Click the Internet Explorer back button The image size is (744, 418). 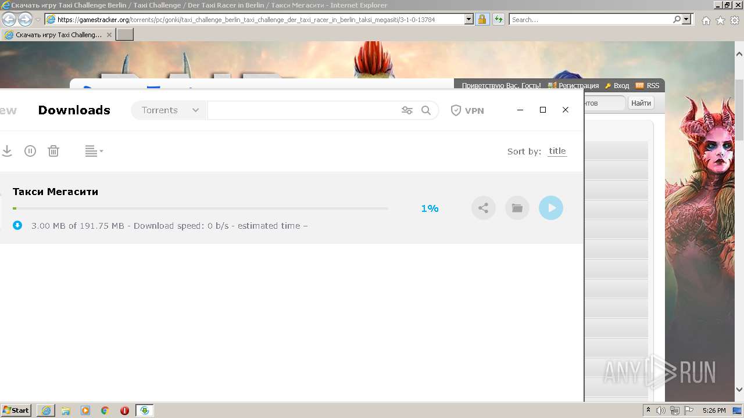tap(9, 19)
